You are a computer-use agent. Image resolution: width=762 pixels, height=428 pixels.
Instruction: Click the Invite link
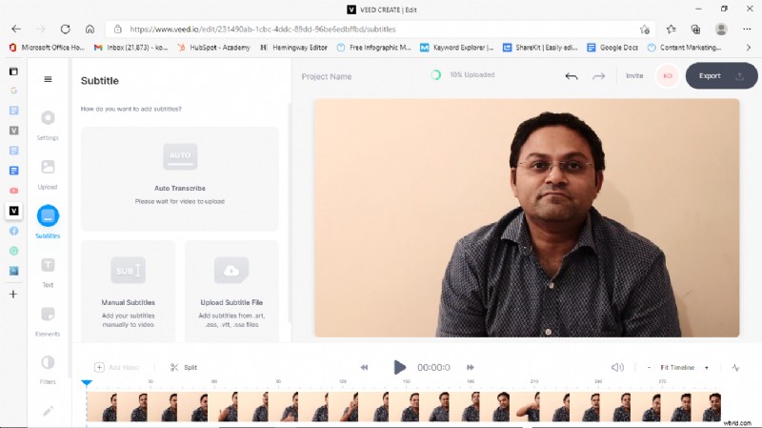point(634,76)
